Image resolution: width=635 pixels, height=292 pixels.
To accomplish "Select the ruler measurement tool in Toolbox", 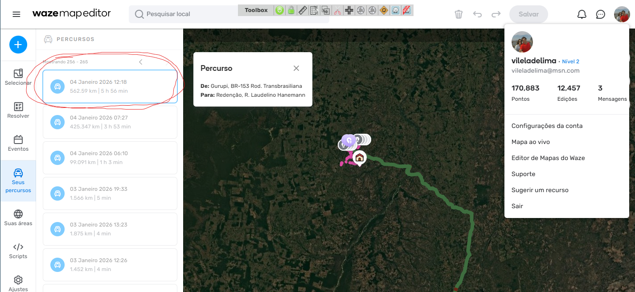I will tap(303, 10).
